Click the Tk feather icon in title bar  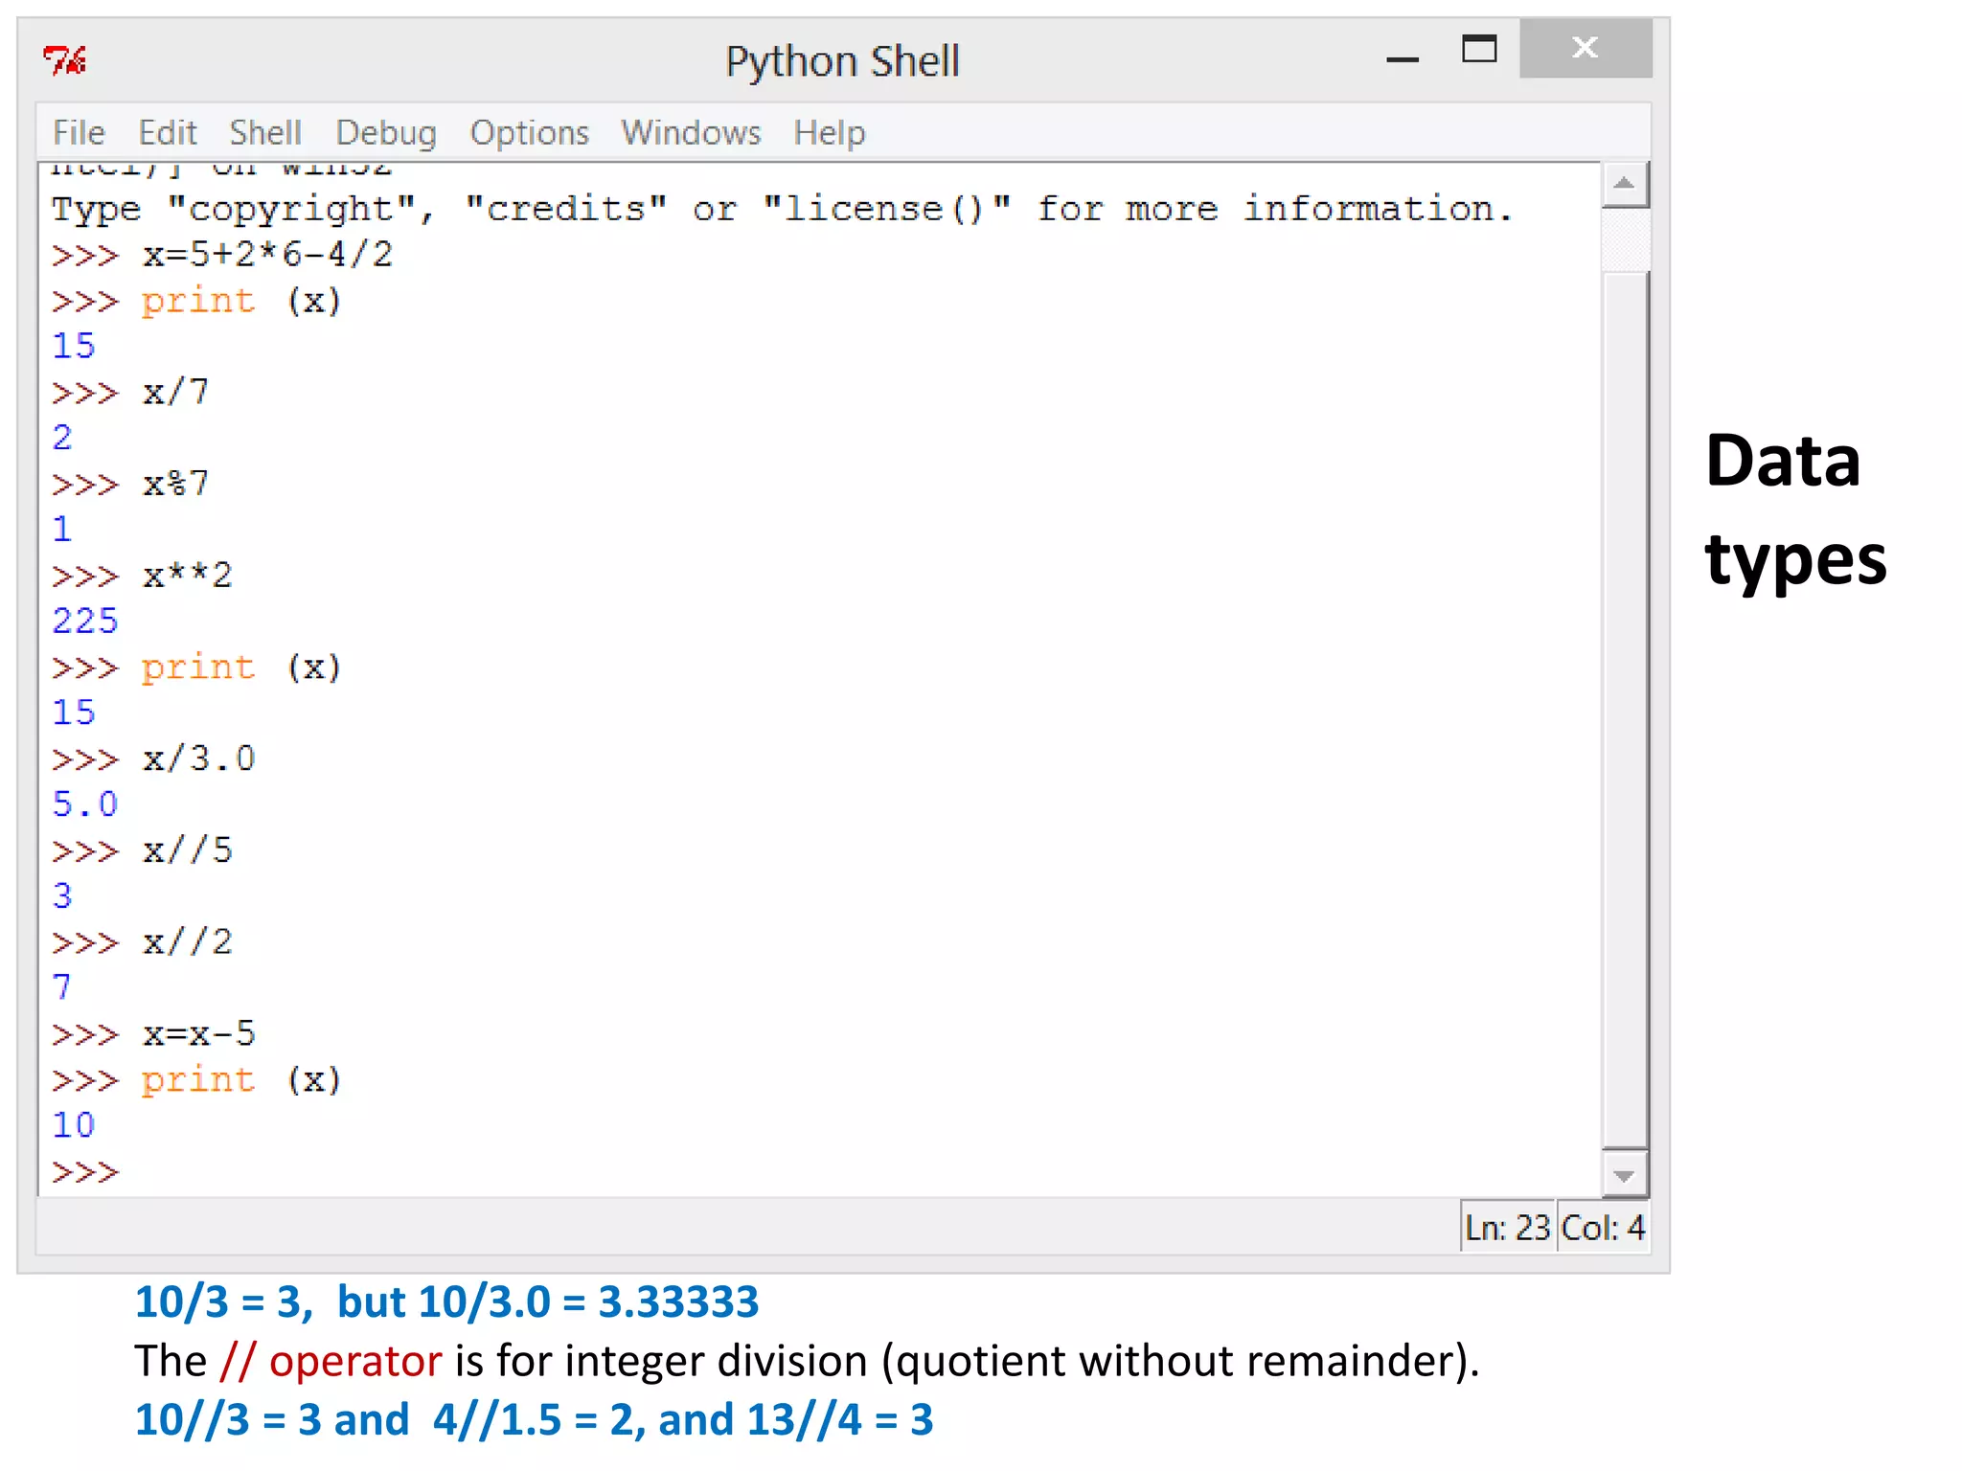(x=65, y=60)
